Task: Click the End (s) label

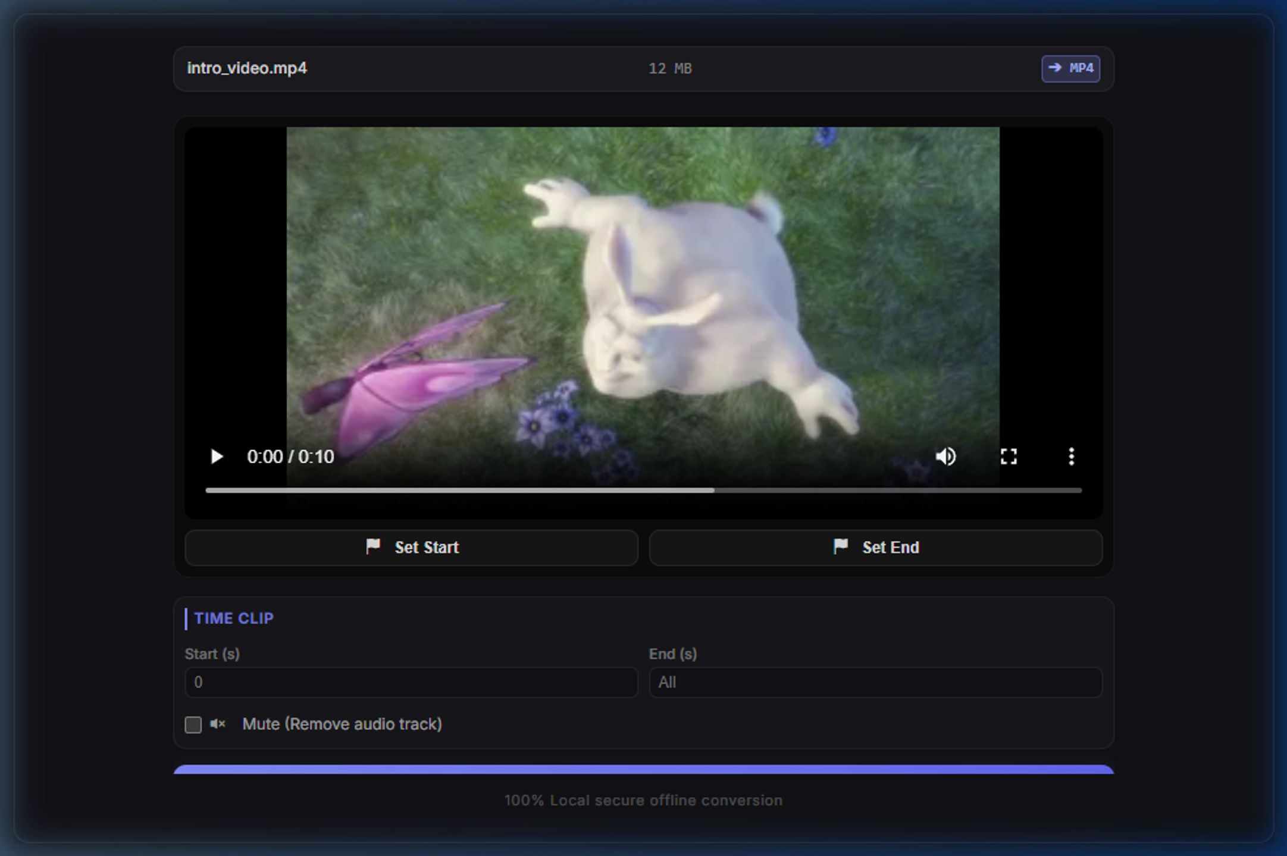Action: pyautogui.click(x=673, y=654)
